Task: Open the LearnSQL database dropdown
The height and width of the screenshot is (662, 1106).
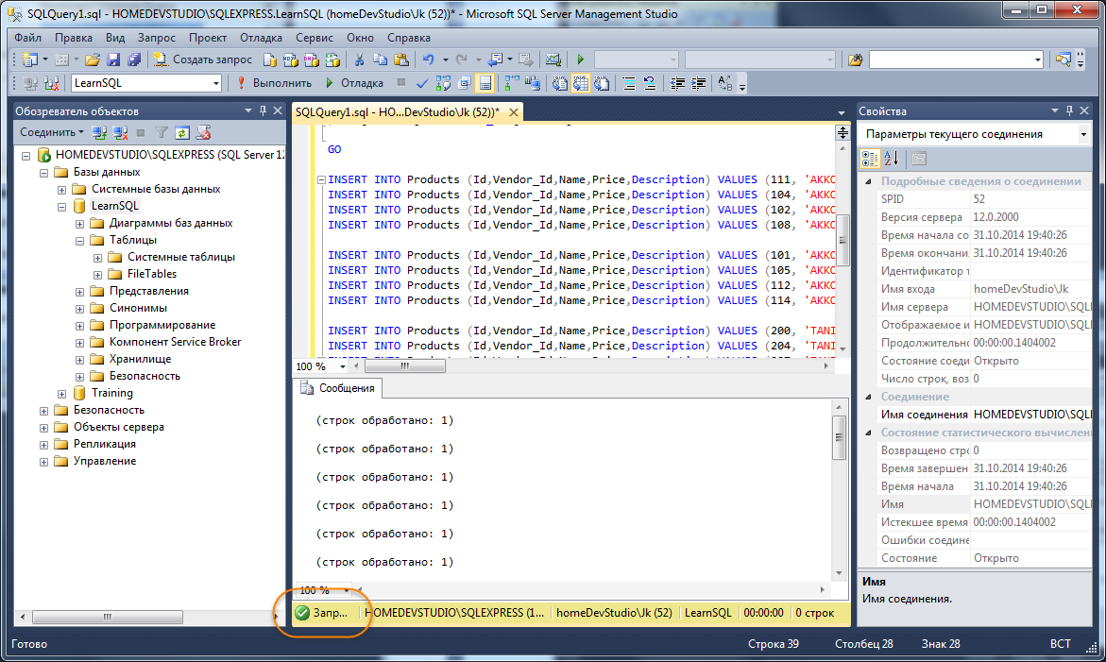Action: pyautogui.click(x=216, y=83)
